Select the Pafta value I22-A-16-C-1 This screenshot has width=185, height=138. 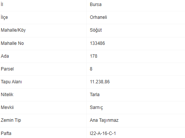click(103, 133)
